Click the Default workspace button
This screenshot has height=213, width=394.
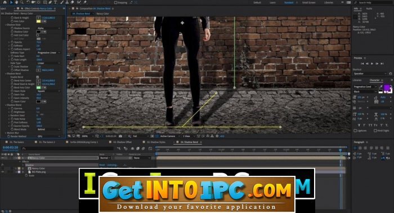[257, 2]
